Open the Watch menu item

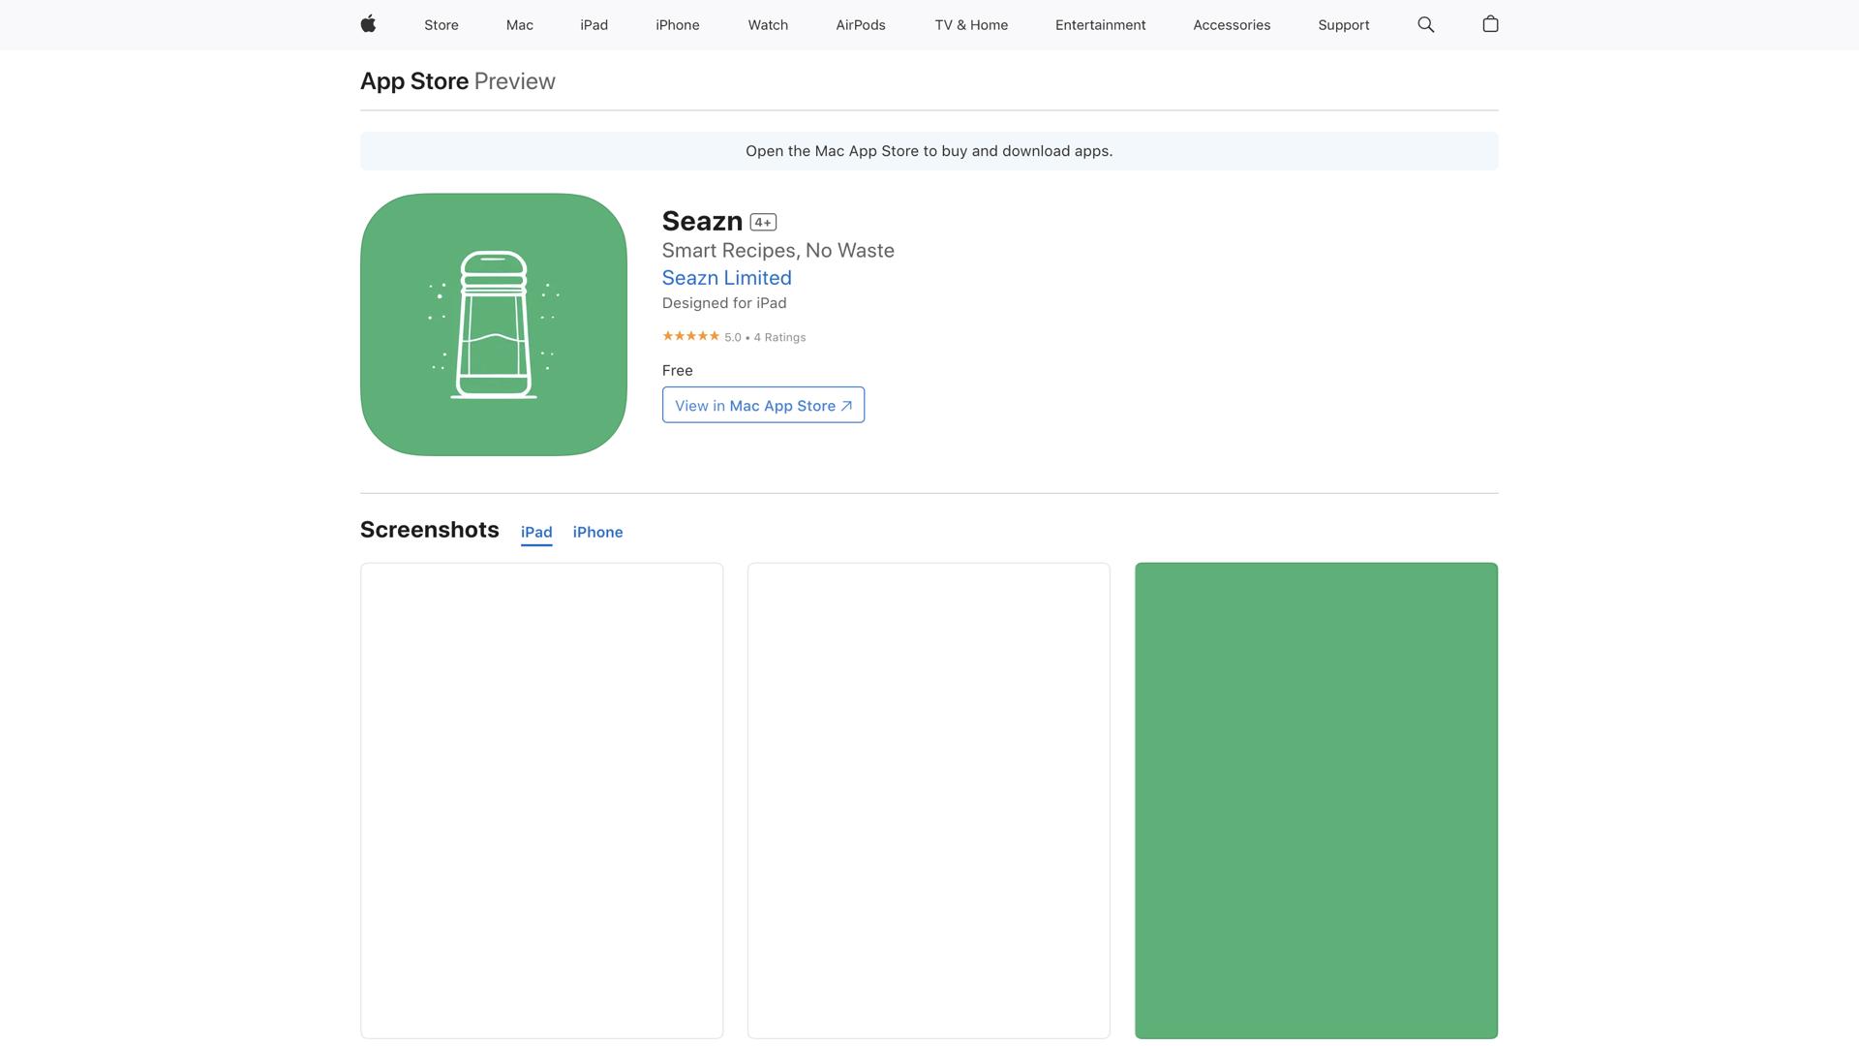click(768, 25)
